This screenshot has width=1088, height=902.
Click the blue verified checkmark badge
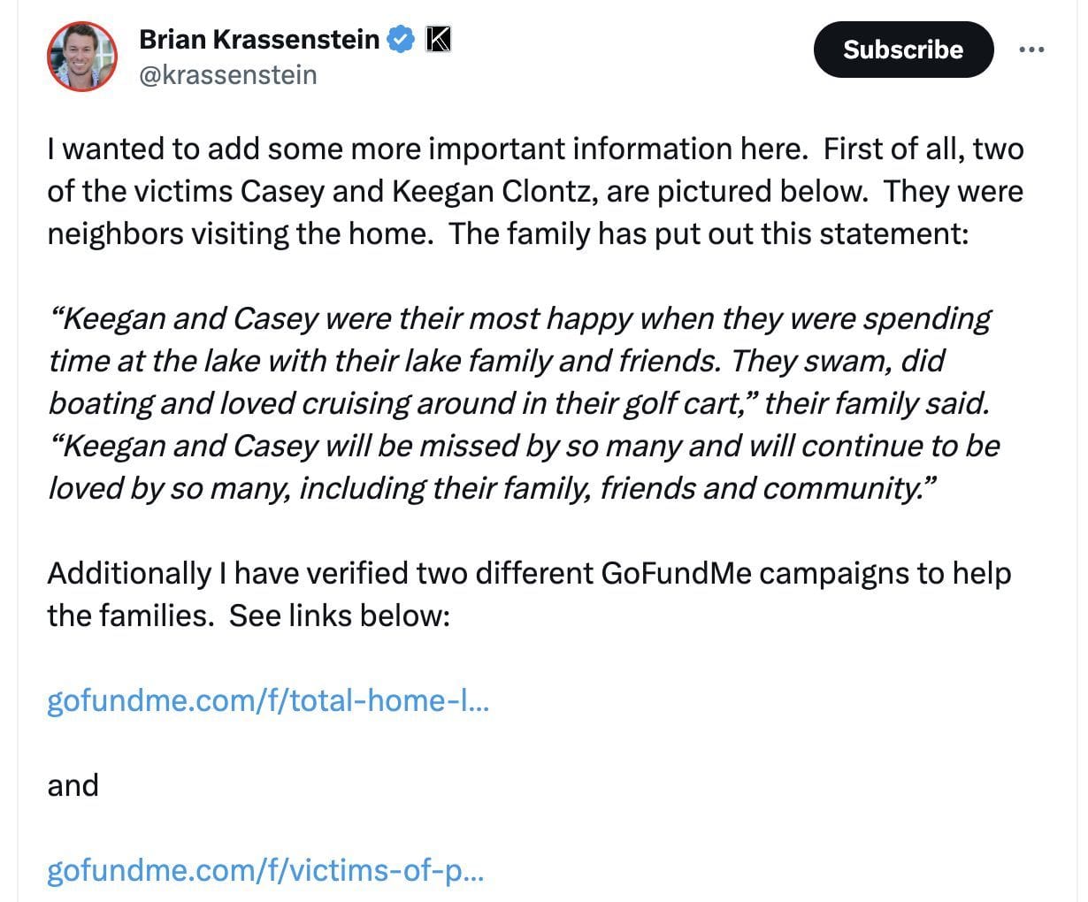[x=401, y=38]
